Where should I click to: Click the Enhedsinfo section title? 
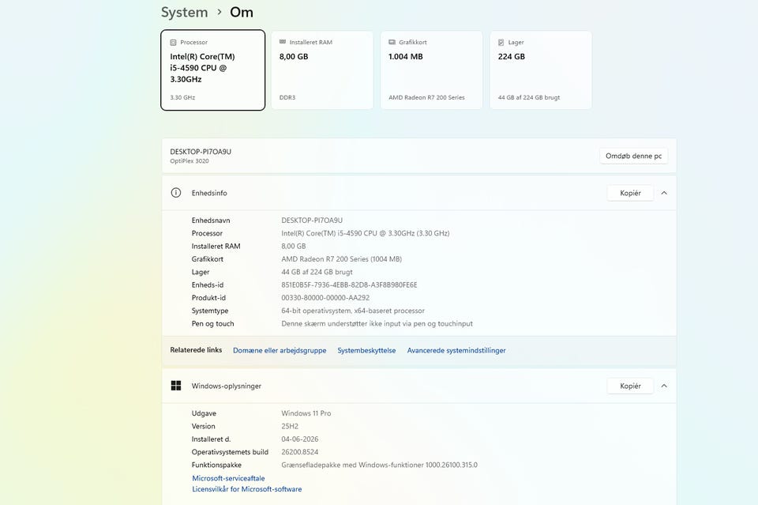pos(209,193)
